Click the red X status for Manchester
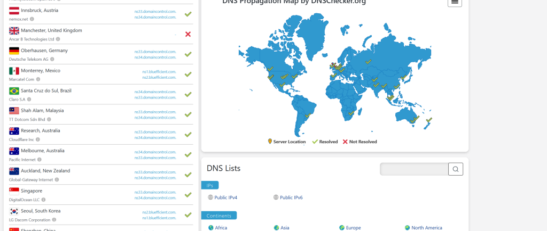Screen dimensions: 547x231 click(188, 34)
